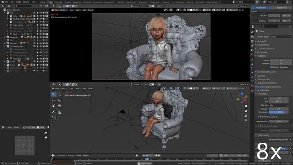The height and width of the screenshot is (165, 293).
Task: Toggle camera view icon in lower viewport
Action: point(246,115)
